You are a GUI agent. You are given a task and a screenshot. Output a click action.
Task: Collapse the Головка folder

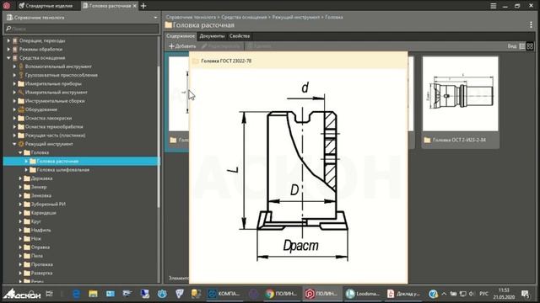point(20,152)
